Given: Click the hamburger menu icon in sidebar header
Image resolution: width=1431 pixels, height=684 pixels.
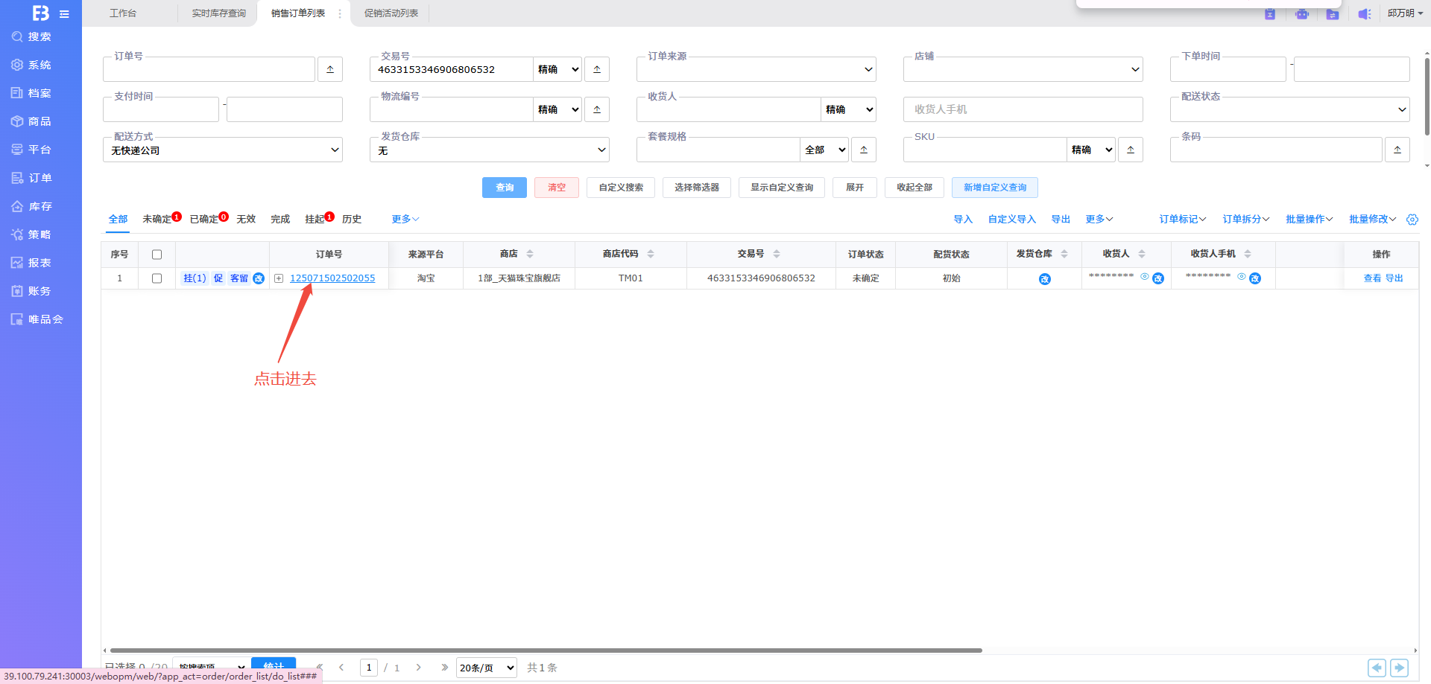Looking at the screenshot, I should pyautogui.click(x=64, y=14).
